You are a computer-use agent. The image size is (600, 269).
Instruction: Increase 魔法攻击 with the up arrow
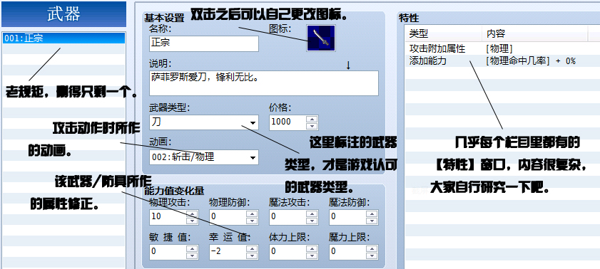click(x=312, y=213)
